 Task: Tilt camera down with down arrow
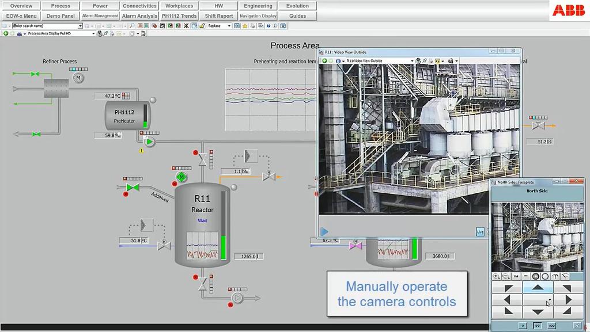pyautogui.click(x=538, y=311)
